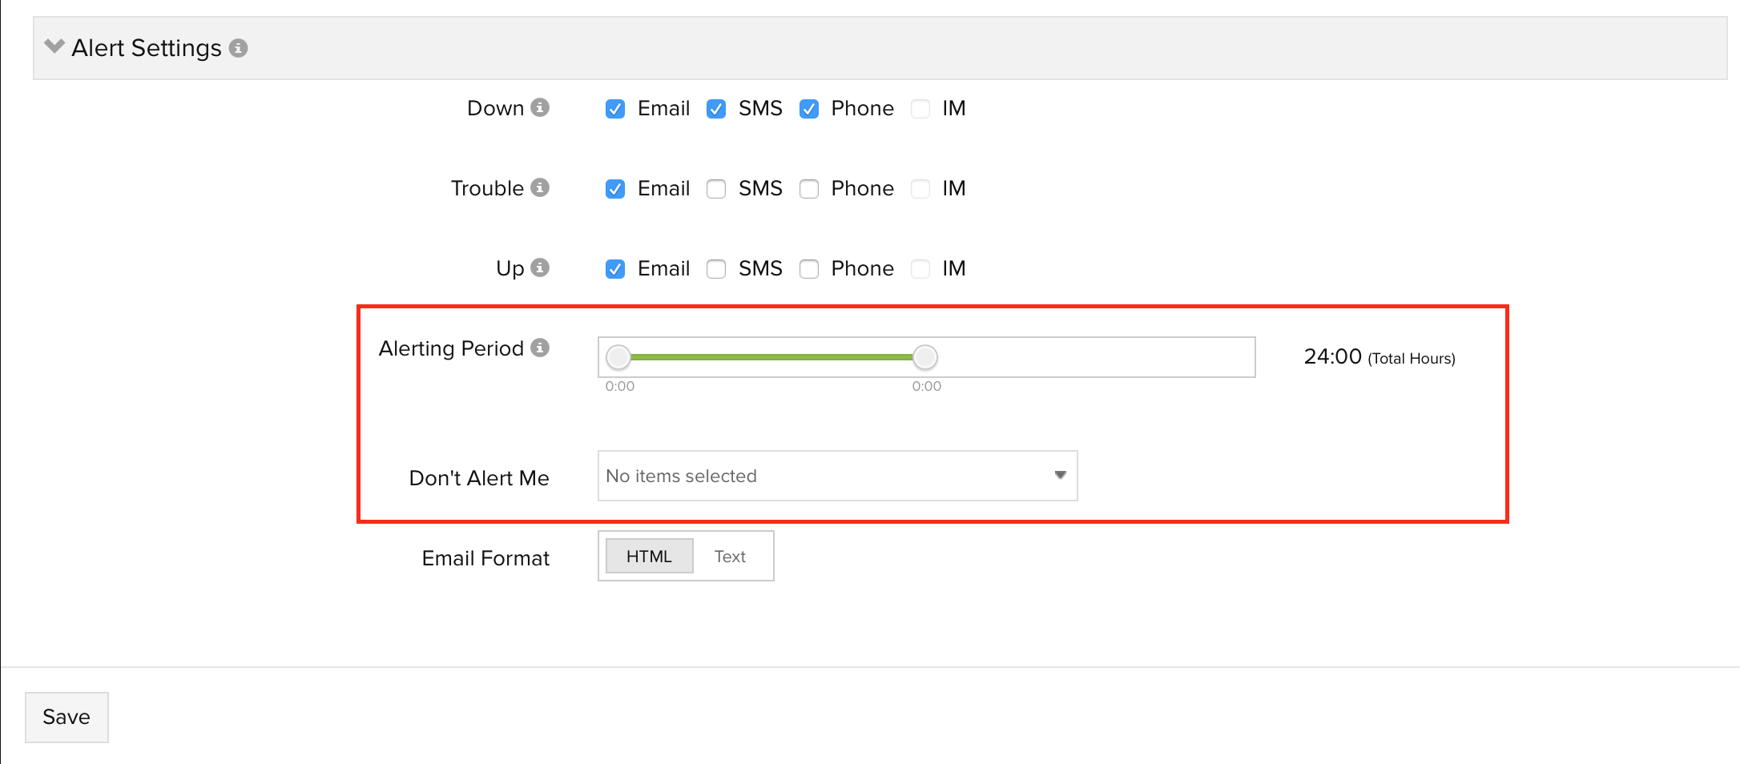Open the Don't Alert Me dropdown
This screenshot has width=1740, height=764.
(825, 476)
